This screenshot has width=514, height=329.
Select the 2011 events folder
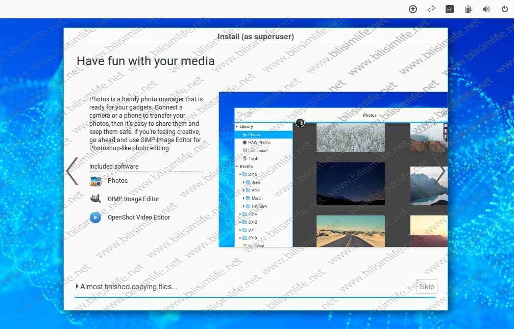click(x=252, y=230)
